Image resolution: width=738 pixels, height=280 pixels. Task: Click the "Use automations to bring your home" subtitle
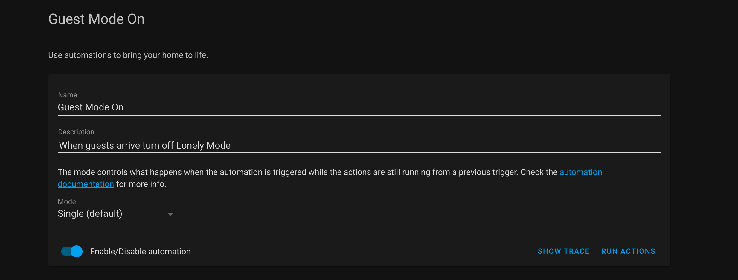pos(128,55)
